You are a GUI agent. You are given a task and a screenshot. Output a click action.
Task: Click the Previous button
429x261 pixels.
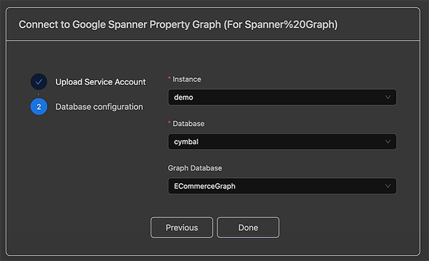point(182,228)
